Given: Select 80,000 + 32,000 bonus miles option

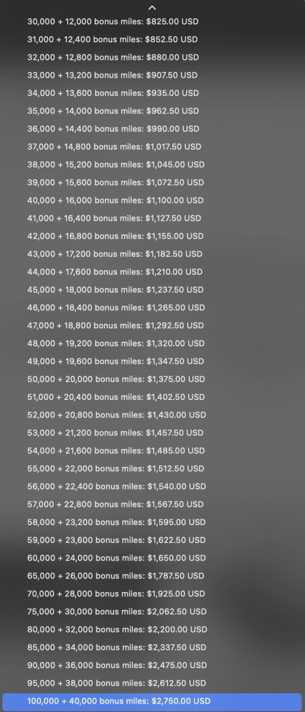Looking at the screenshot, I should (x=152, y=629).
